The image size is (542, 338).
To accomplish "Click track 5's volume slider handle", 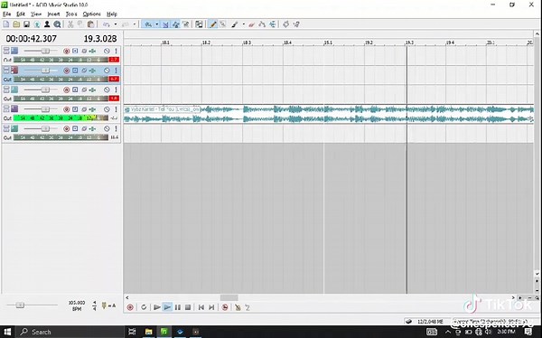I will [x=45, y=128].
